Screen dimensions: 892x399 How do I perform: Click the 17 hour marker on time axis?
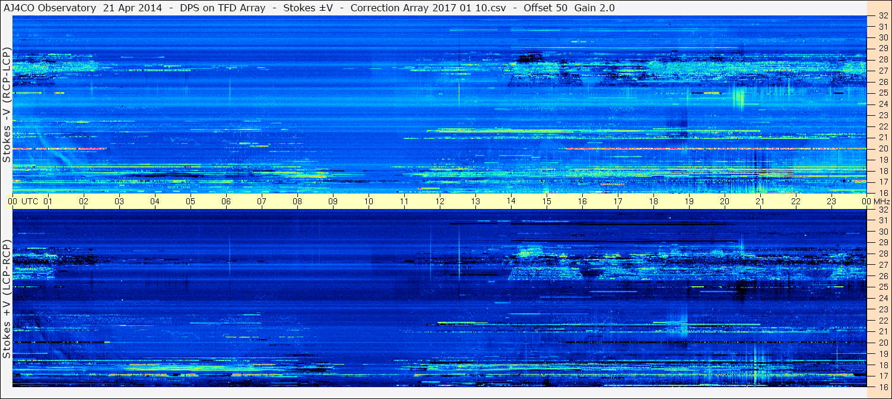pyautogui.click(x=618, y=201)
